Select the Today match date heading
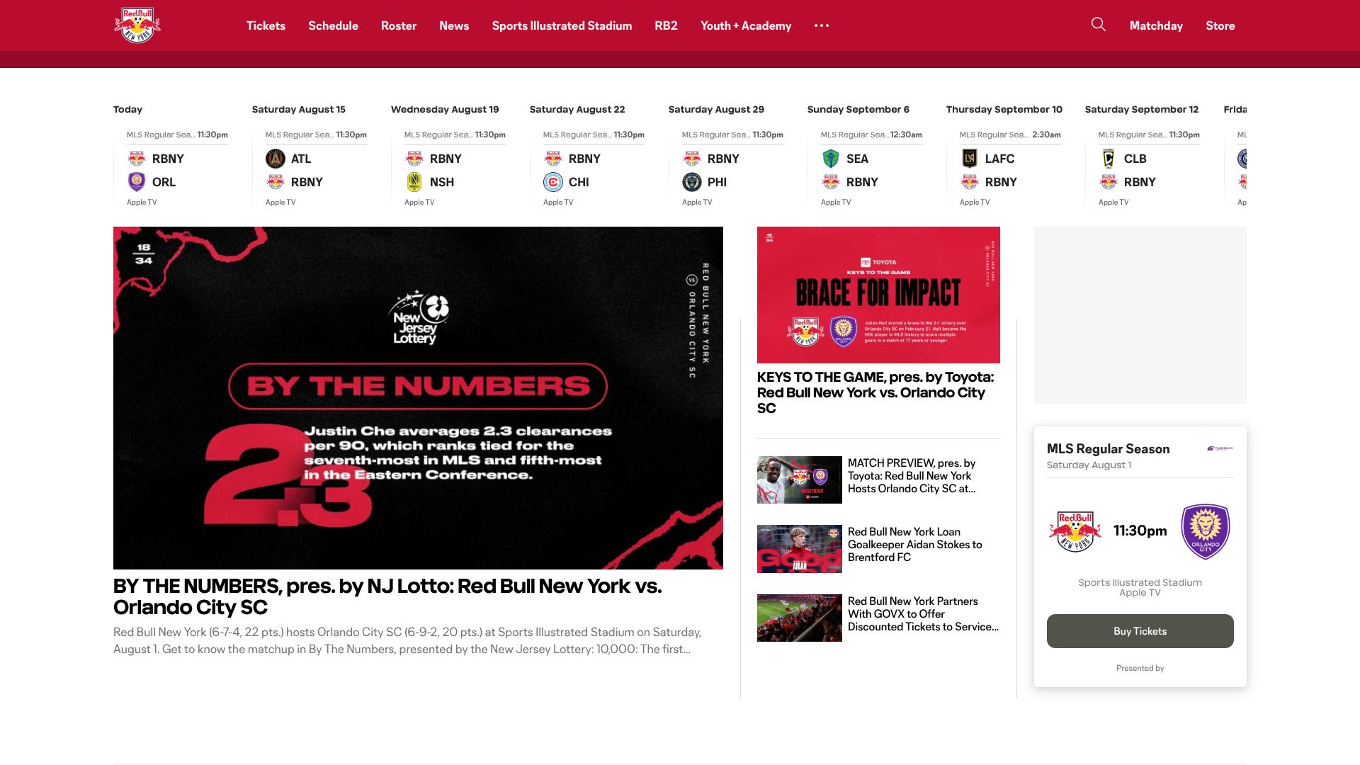The image size is (1360, 765). pos(127,109)
